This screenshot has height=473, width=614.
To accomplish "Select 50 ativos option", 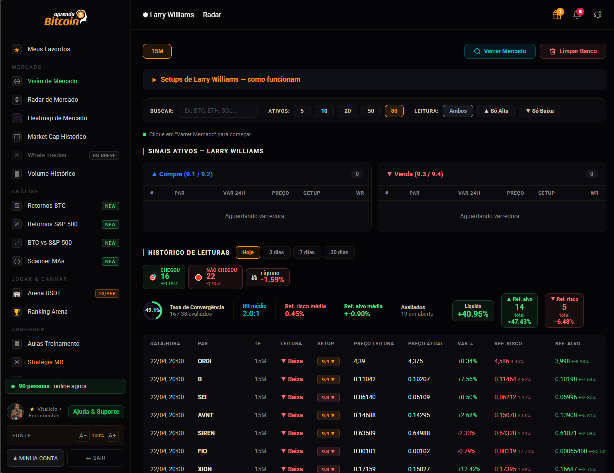I will 371,111.
